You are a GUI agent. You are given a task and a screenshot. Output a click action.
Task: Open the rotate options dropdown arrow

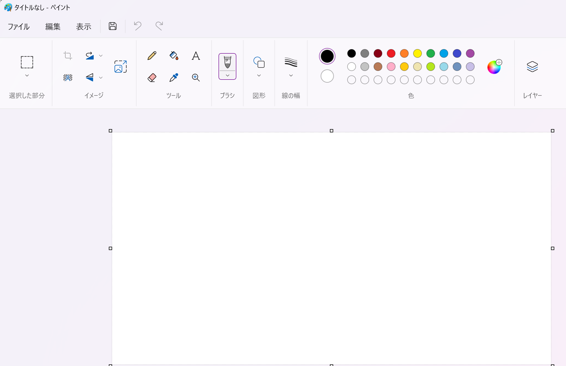click(x=101, y=56)
